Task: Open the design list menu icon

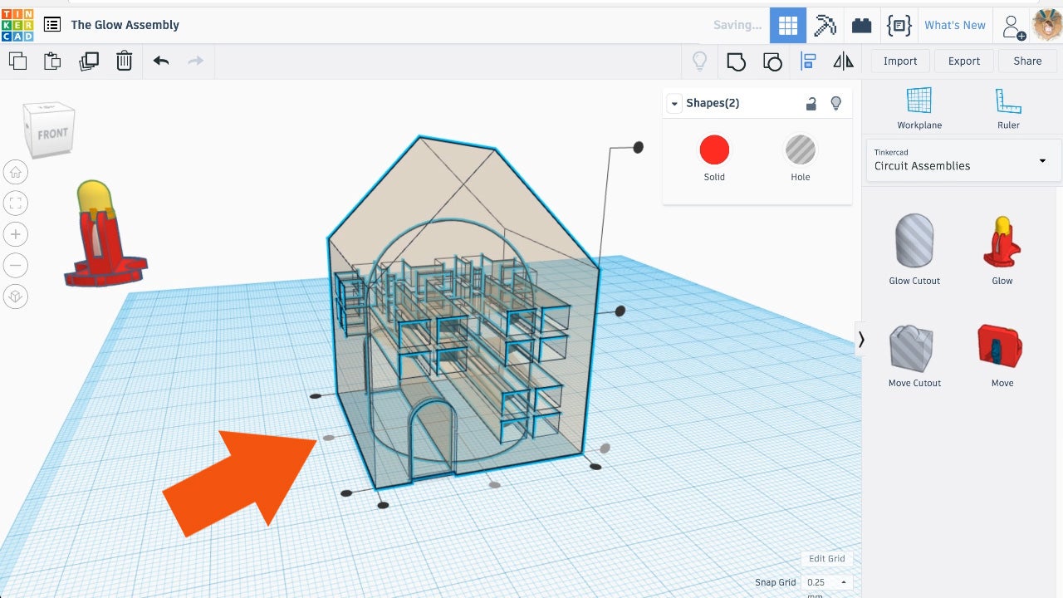Action: click(51, 25)
